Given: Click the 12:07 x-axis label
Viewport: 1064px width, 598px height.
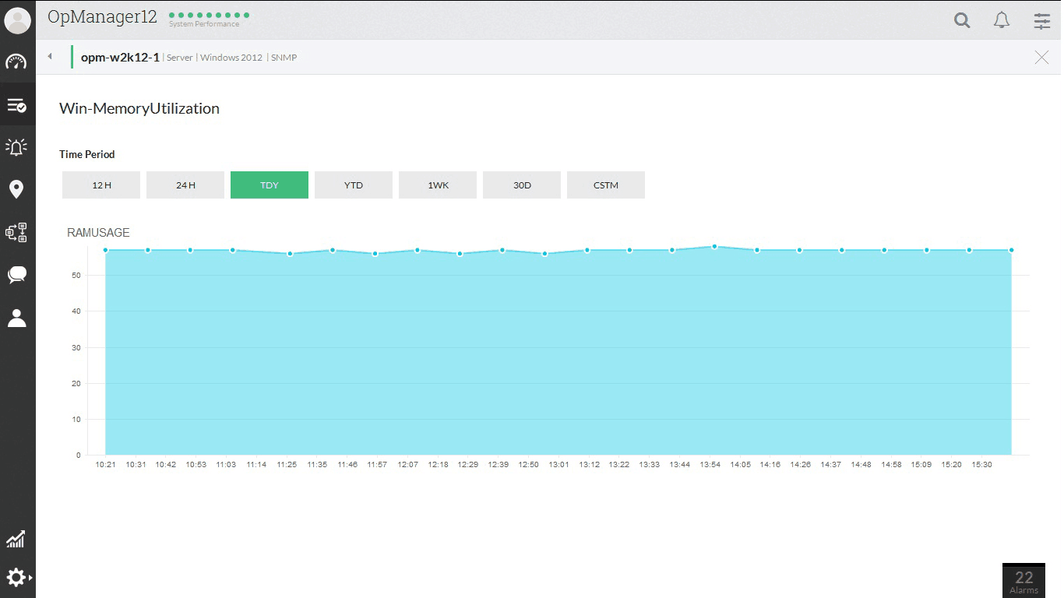Looking at the screenshot, I should (x=407, y=465).
